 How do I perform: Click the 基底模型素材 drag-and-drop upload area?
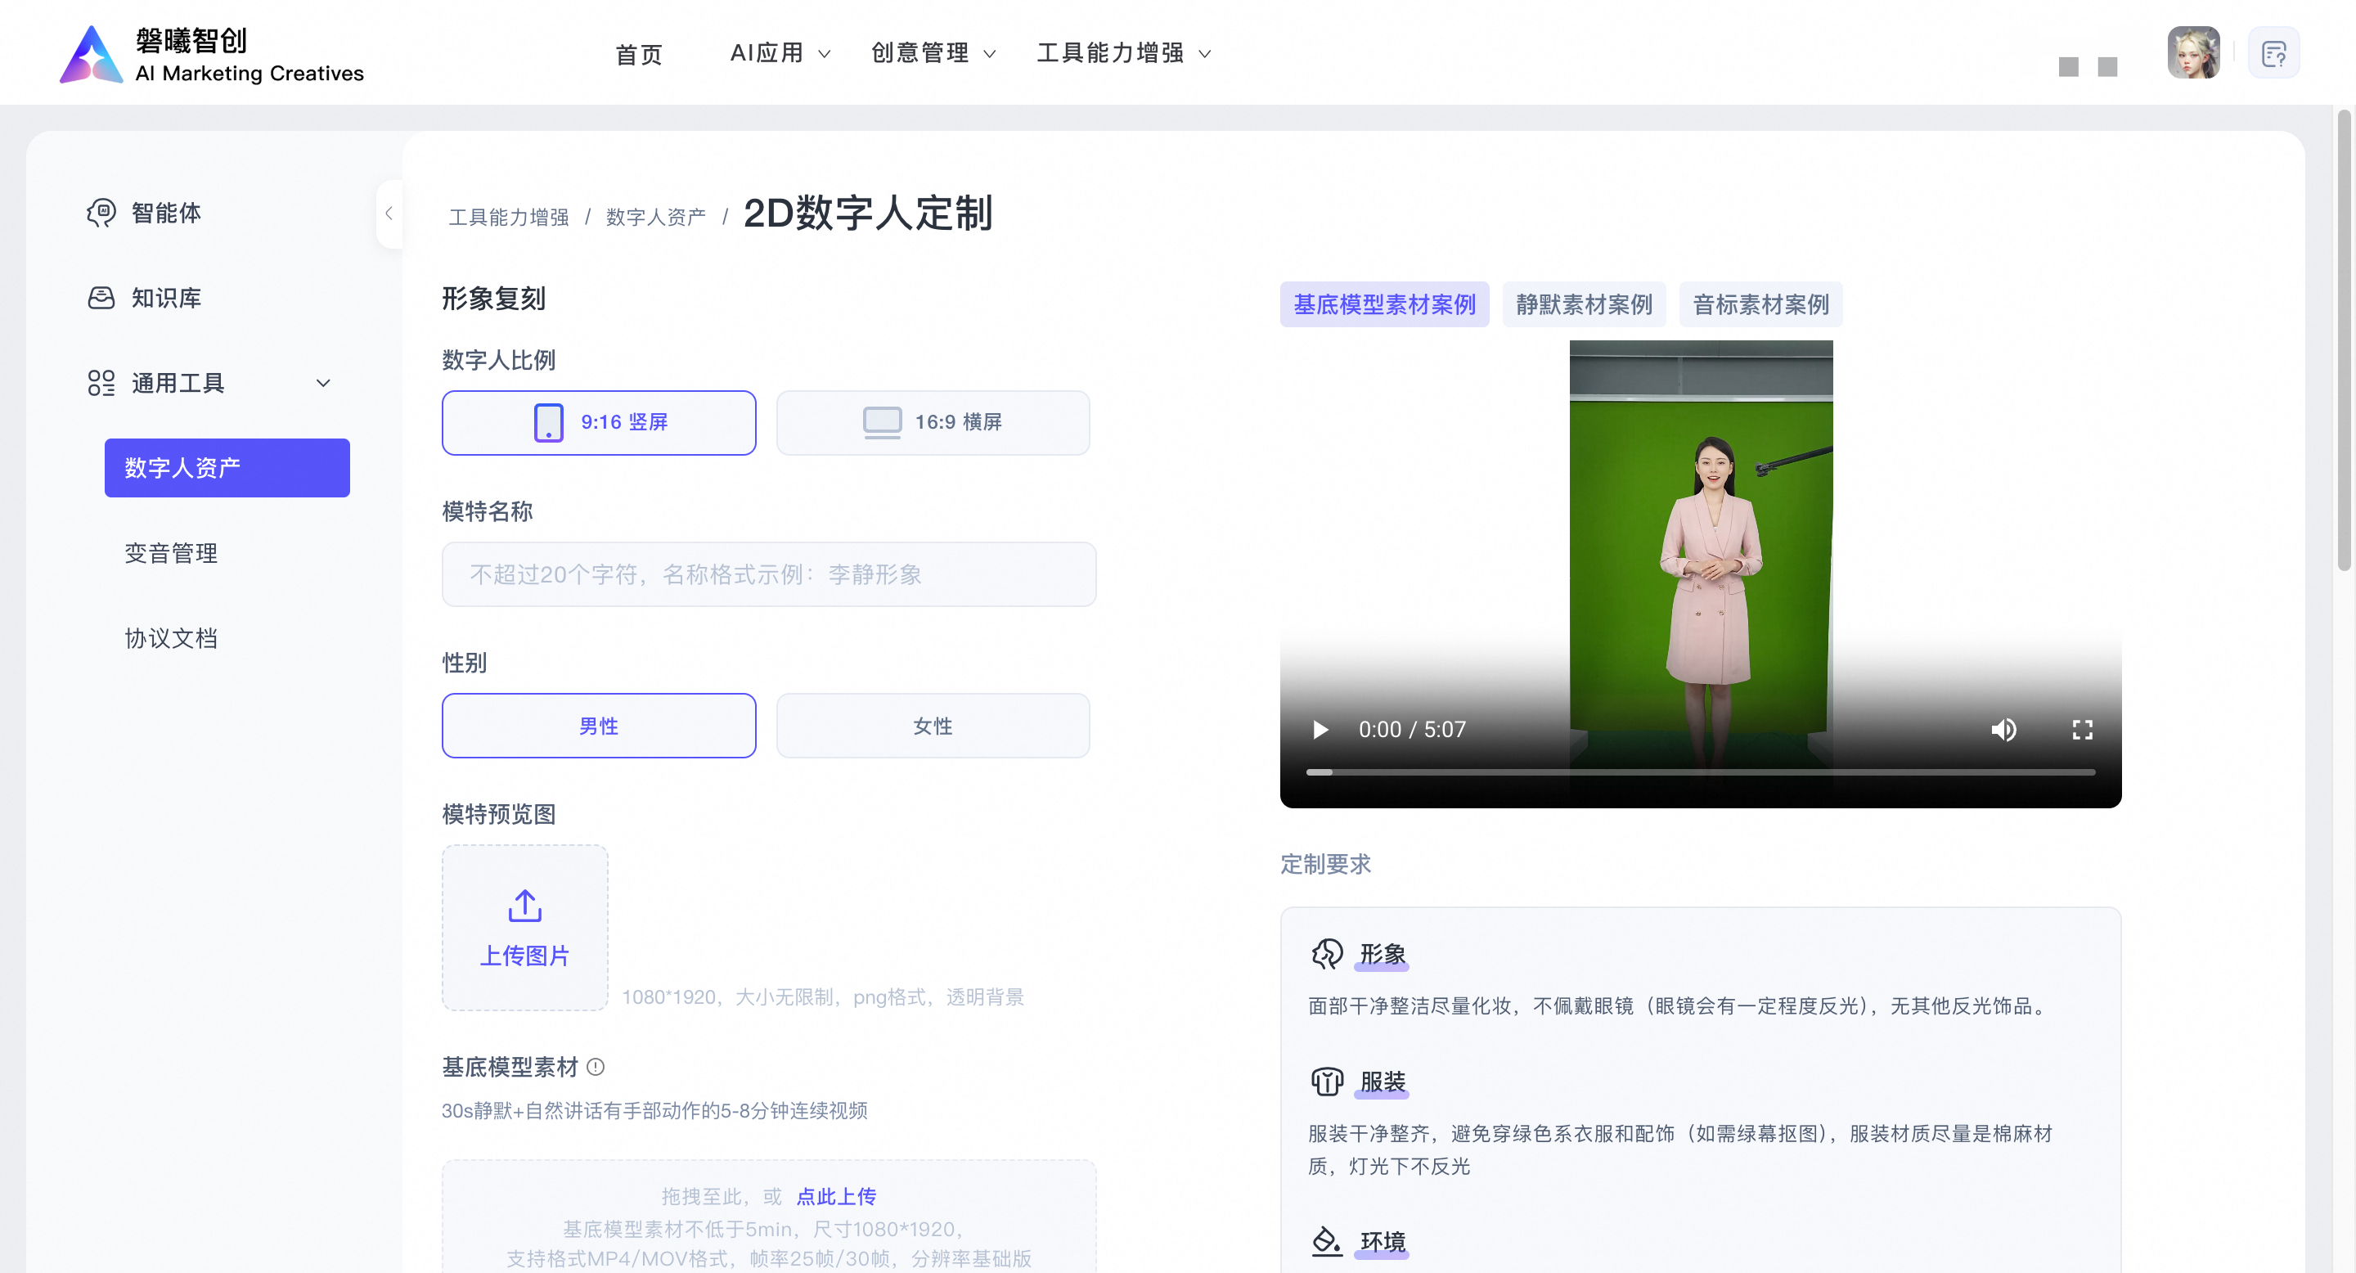tap(769, 1217)
